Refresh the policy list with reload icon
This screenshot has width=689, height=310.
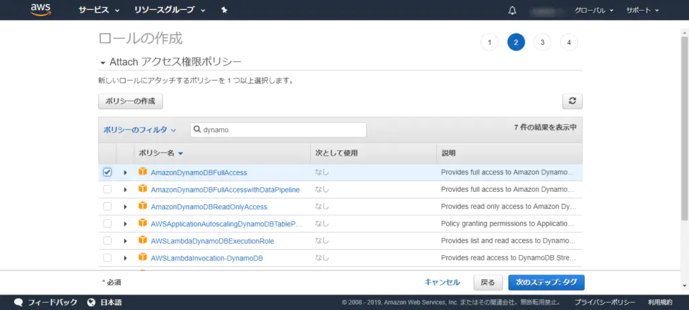(x=572, y=101)
